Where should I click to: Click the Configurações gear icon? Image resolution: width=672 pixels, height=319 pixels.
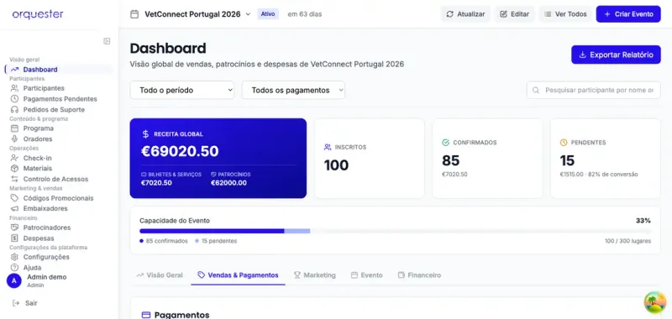pos(14,257)
